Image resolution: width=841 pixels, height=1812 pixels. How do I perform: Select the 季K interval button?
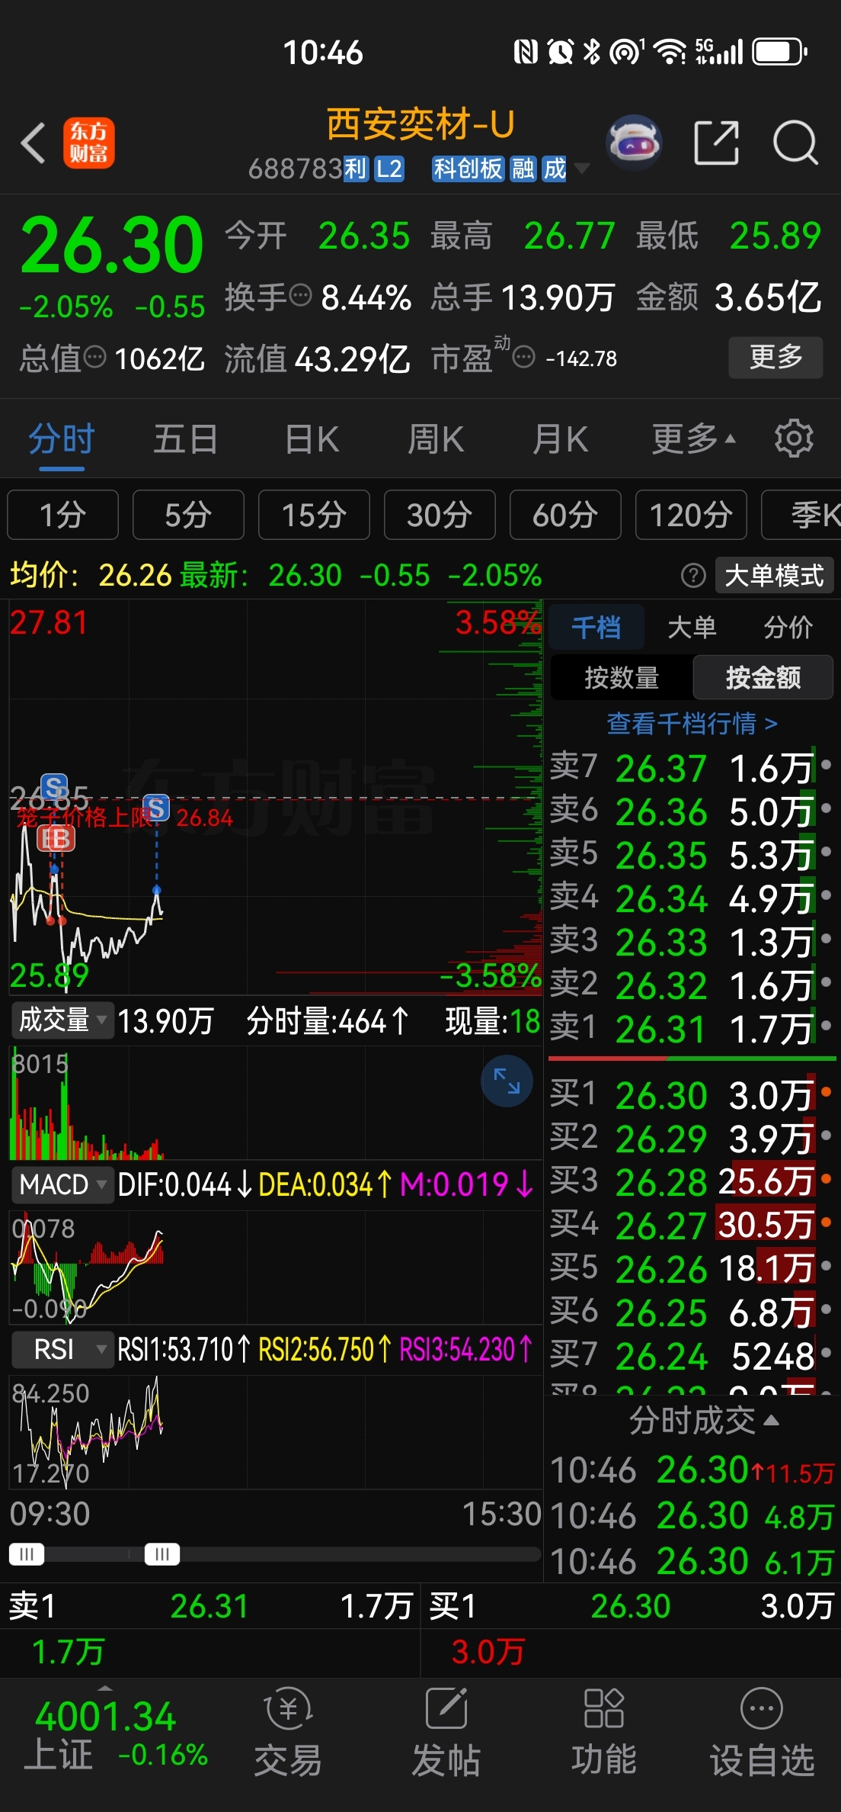click(x=801, y=515)
